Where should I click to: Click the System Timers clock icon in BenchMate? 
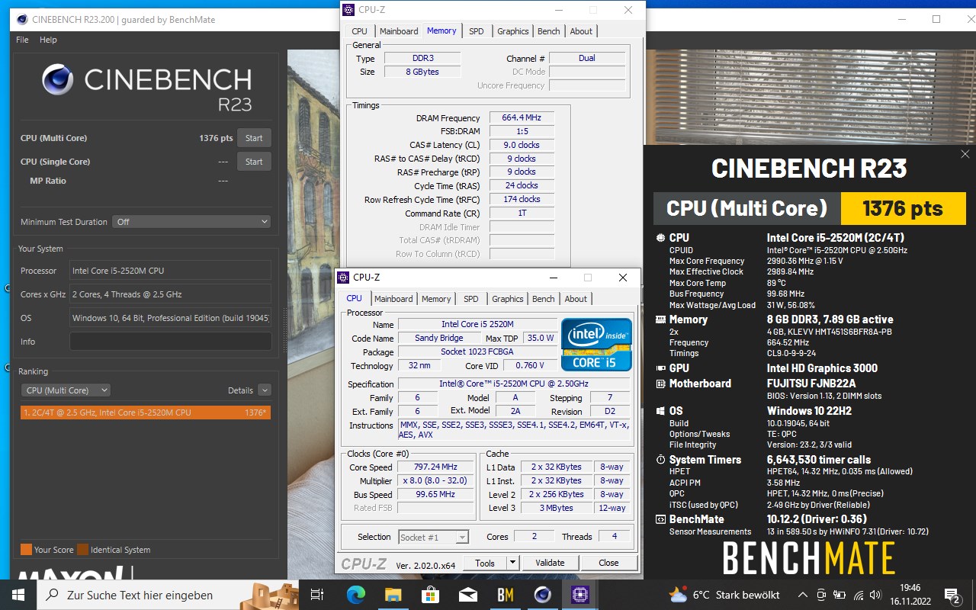click(x=660, y=460)
